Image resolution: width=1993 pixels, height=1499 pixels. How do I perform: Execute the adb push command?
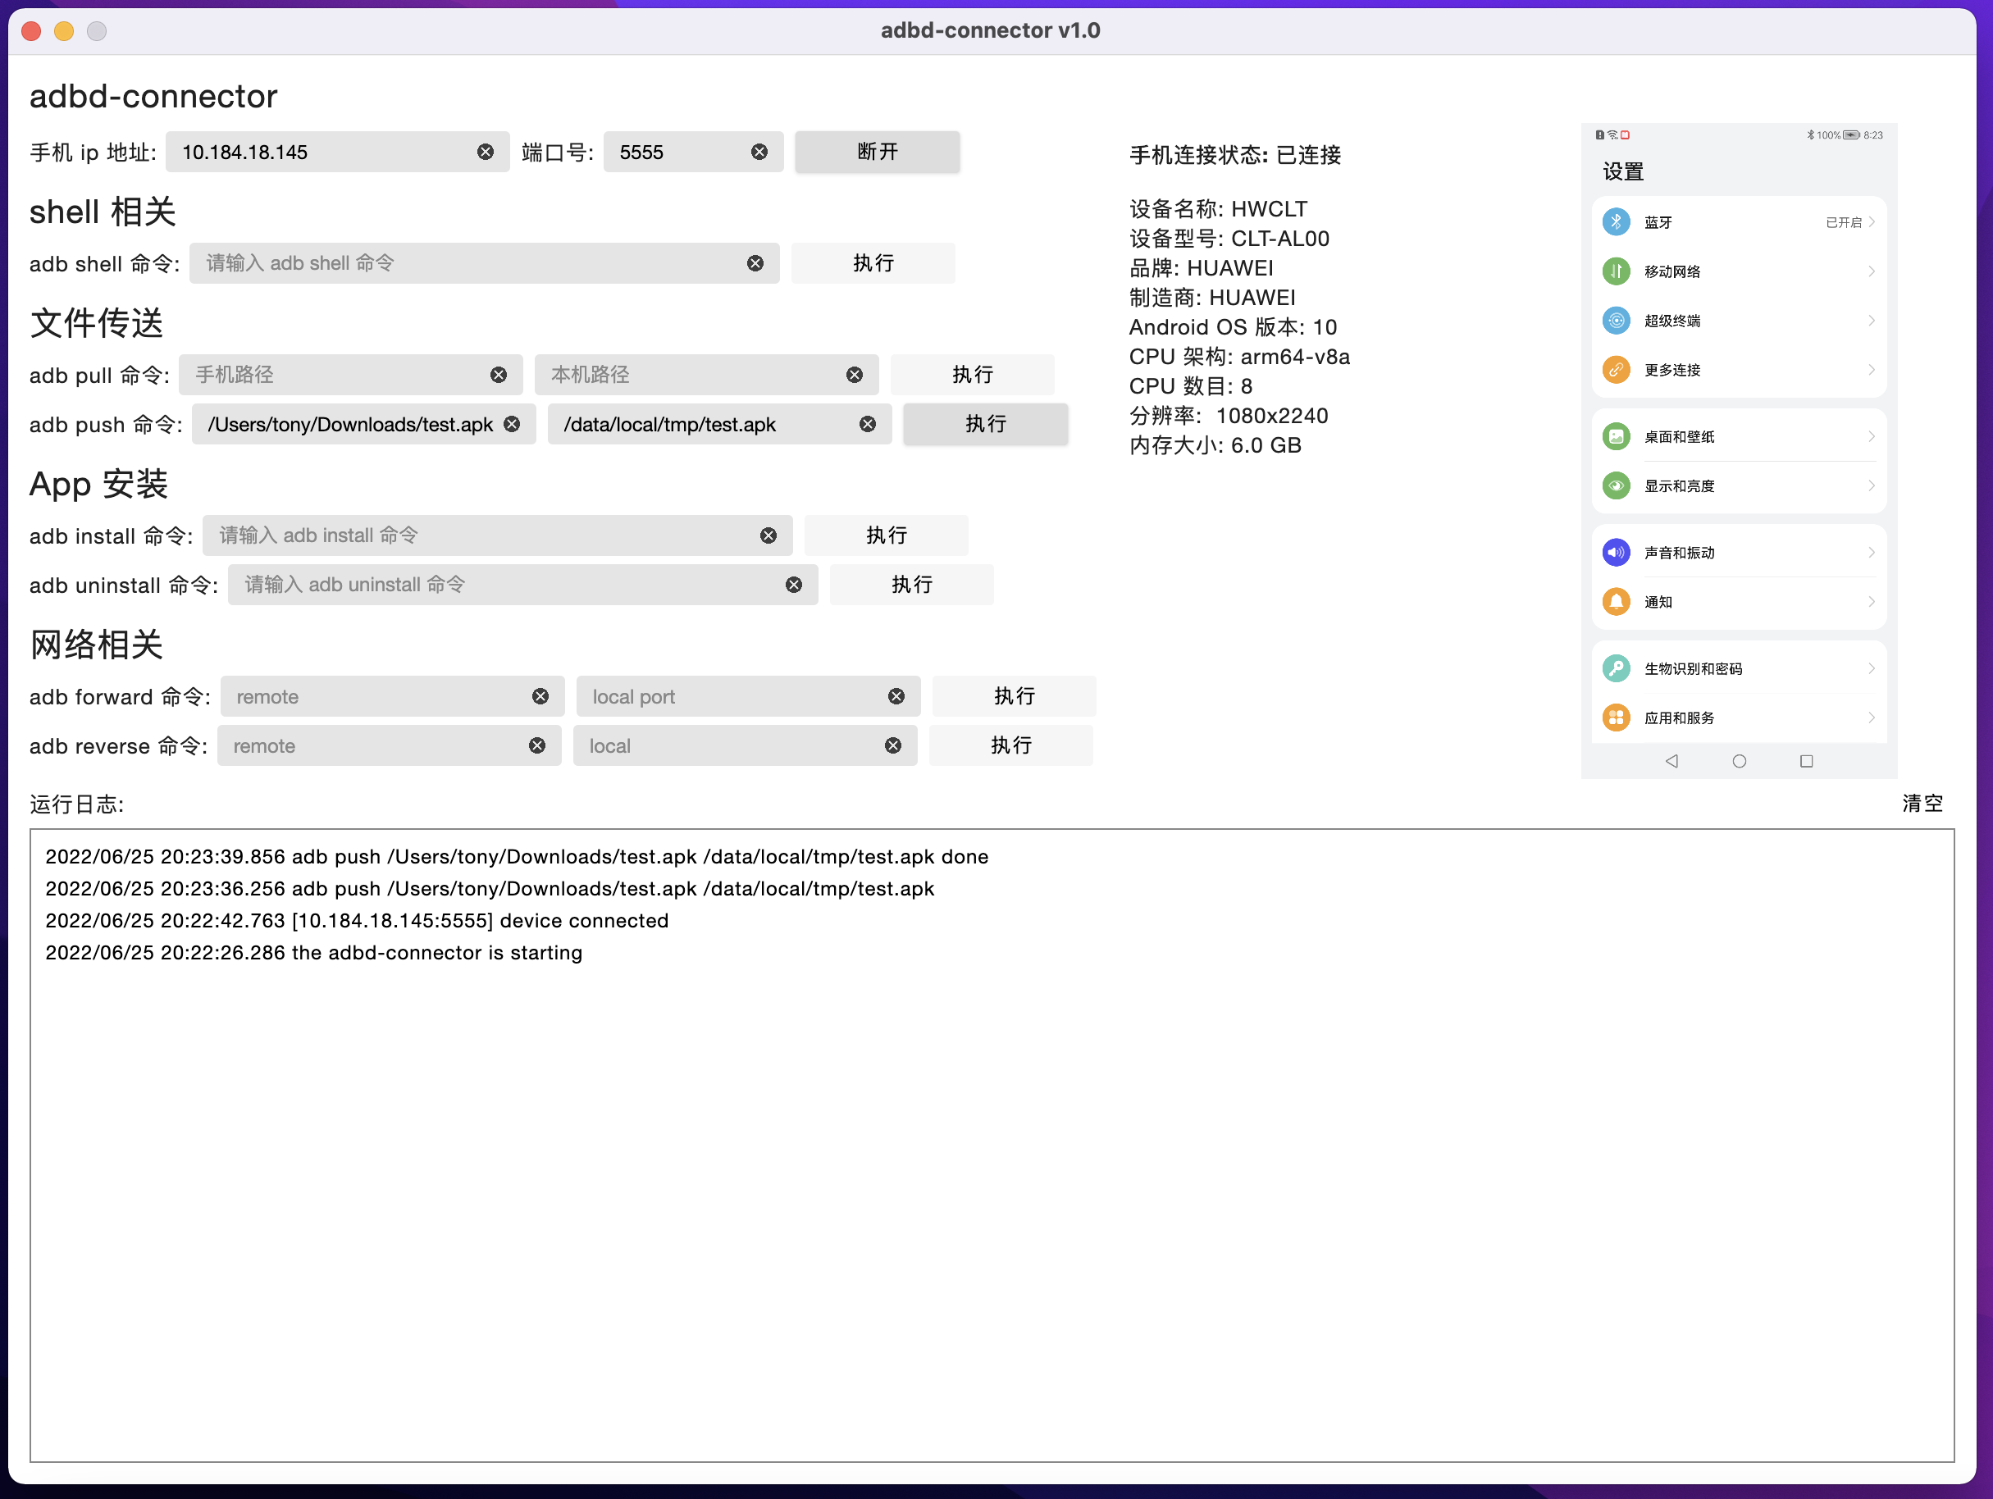click(x=985, y=424)
